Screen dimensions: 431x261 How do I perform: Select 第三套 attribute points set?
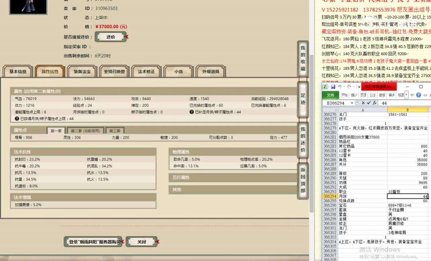point(114,131)
